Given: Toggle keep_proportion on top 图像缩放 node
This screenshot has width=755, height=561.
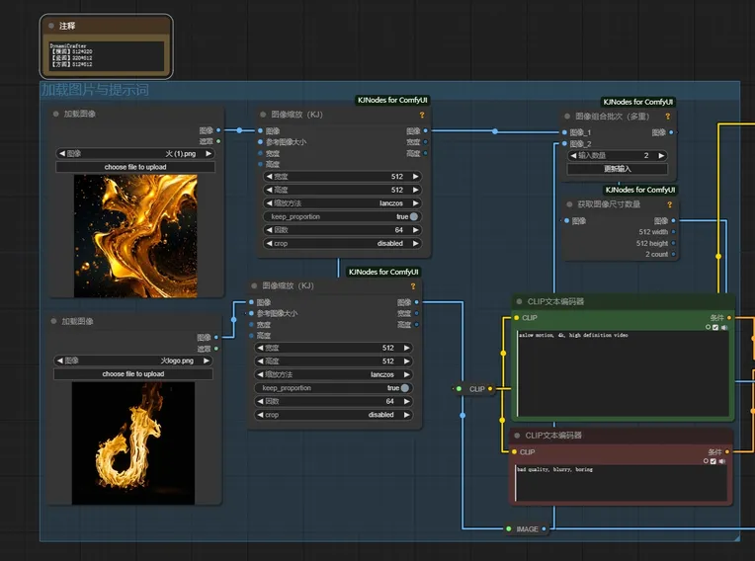Looking at the screenshot, I should pyautogui.click(x=413, y=216).
